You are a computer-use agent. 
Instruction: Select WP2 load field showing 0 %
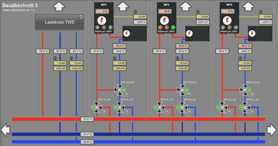[102, 11]
